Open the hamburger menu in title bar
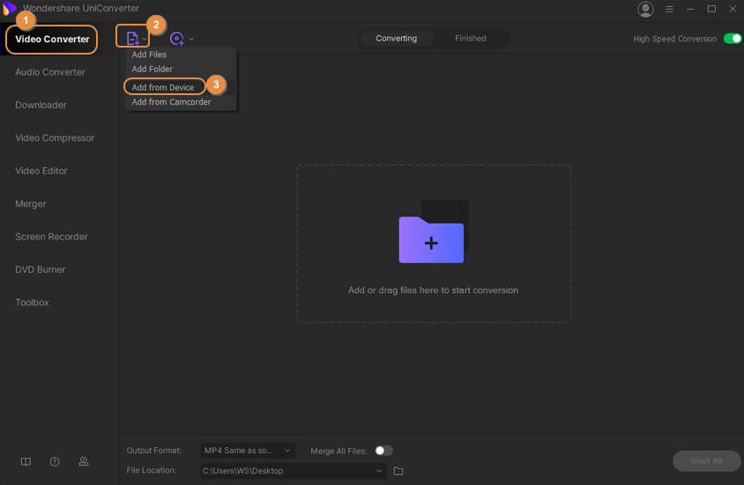The width and height of the screenshot is (744, 485). (670, 10)
